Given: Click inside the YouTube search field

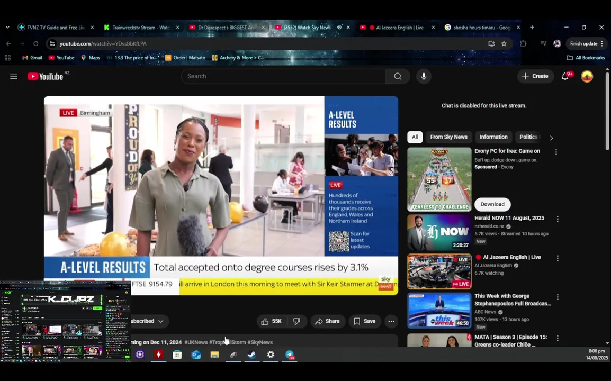Looking at the screenshot, I should 283,76.
